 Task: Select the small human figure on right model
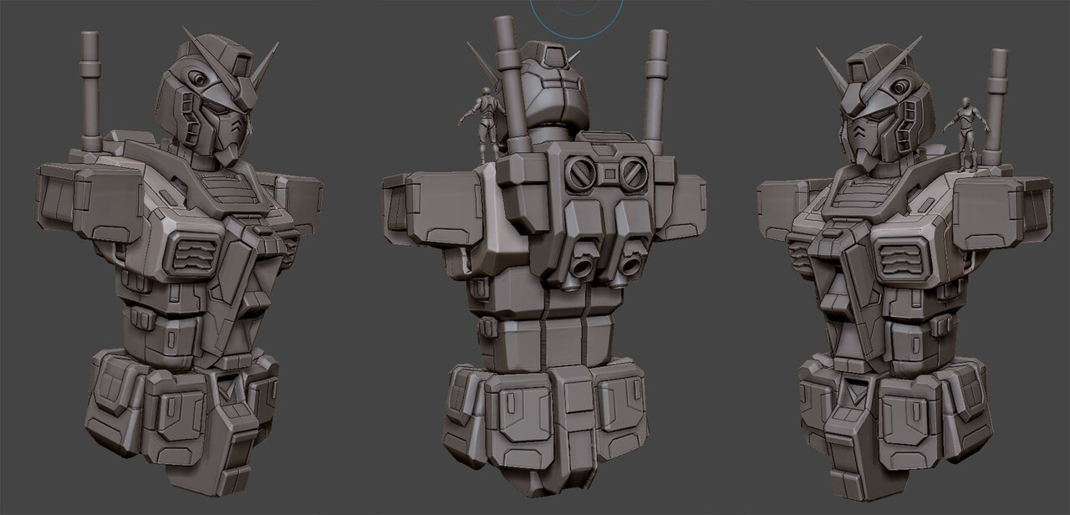click(x=967, y=132)
